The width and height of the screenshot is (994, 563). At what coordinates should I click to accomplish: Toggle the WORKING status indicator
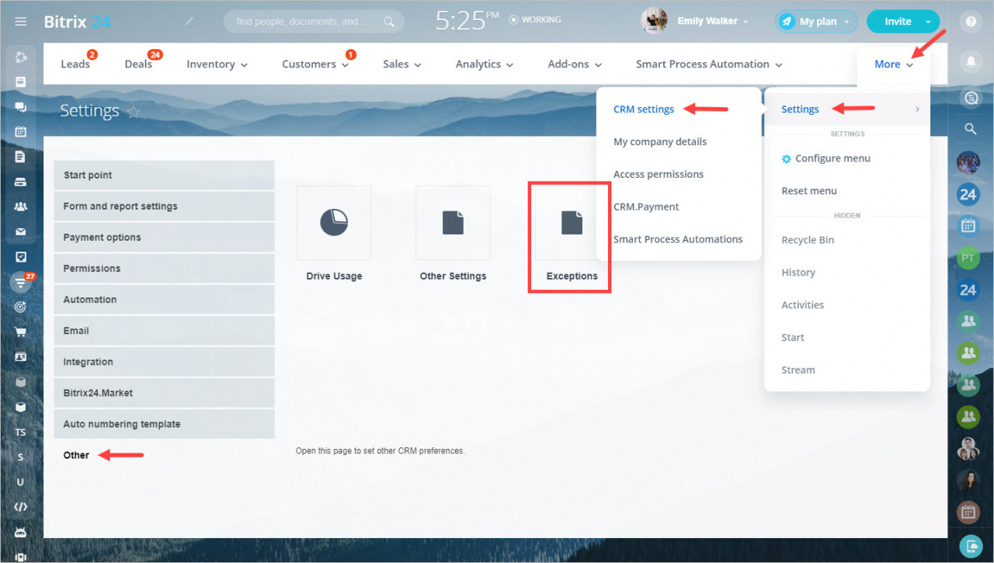(535, 20)
